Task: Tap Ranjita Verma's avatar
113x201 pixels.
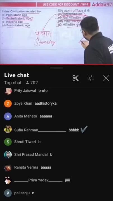Action: [8, 167]
